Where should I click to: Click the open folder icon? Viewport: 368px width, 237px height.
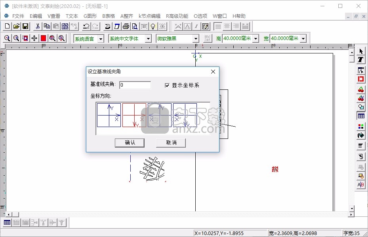(16, 26)
